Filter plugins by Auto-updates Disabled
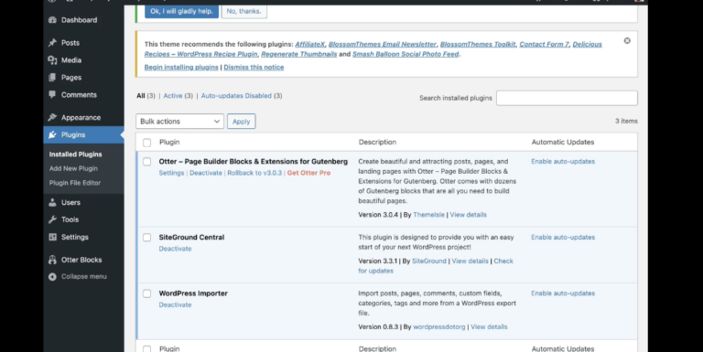The image size is (703, 352). (x=236, y=96)
